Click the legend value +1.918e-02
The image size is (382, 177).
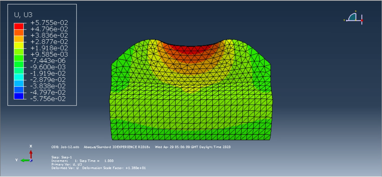click(x=49, y=48)
